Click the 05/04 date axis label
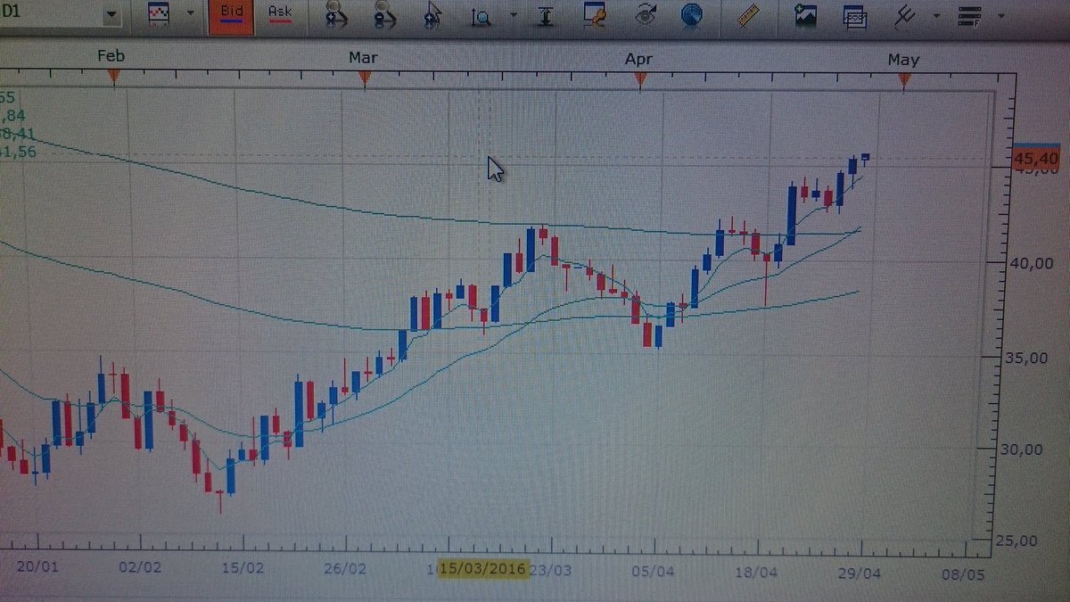1070x602 pixels. (x=654, y=571)
